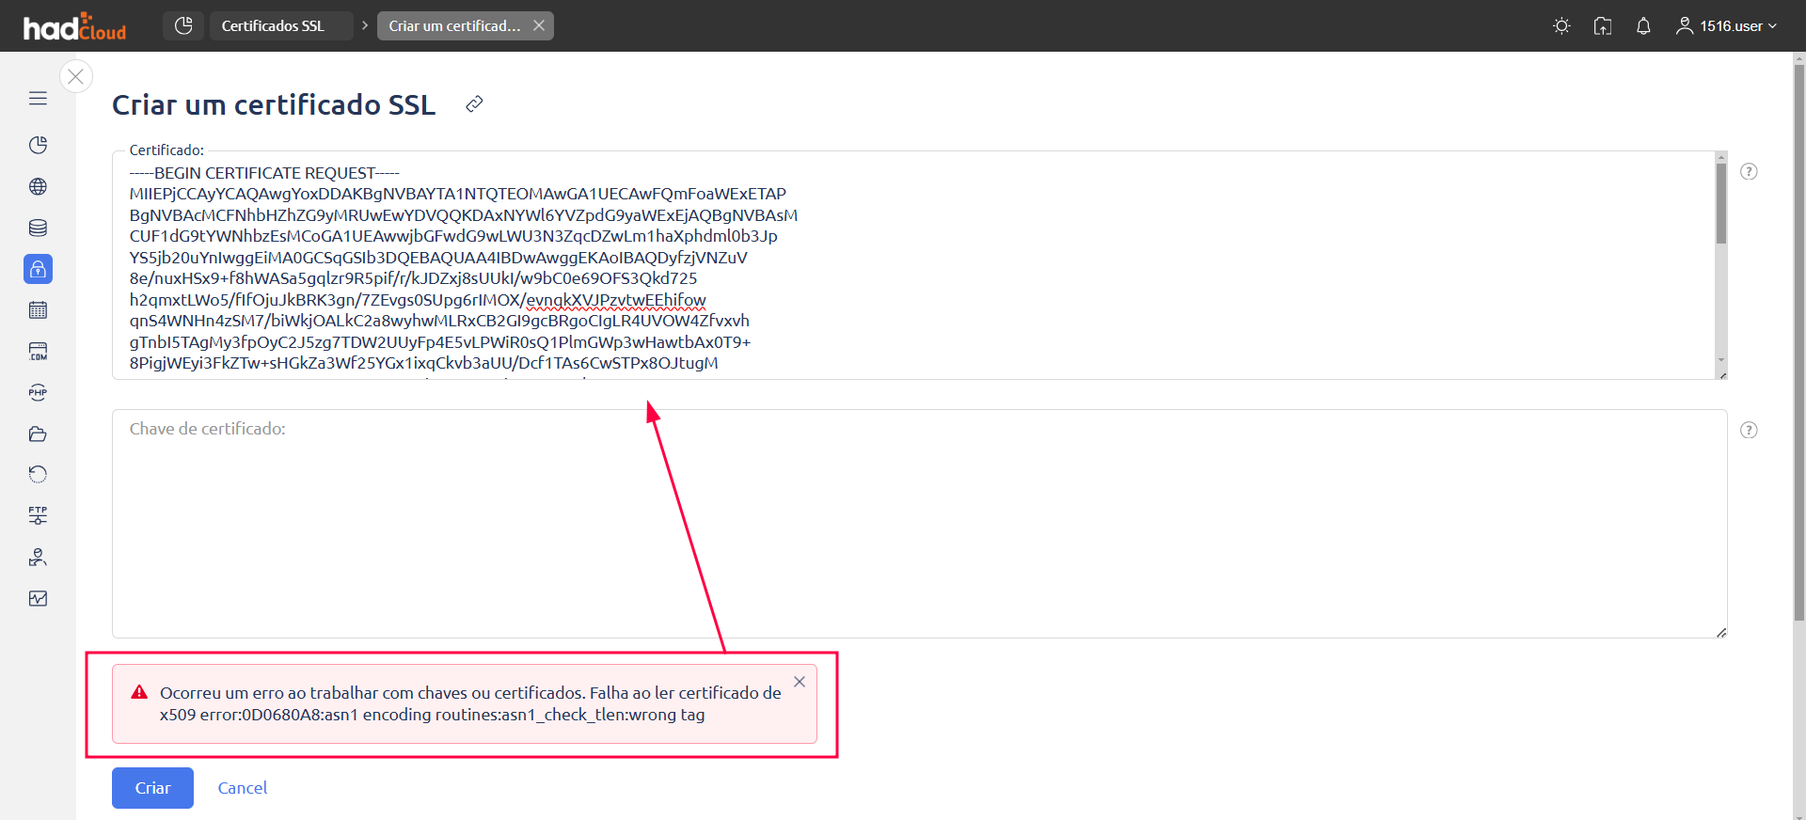
Task: Open the .COM domains icon in sidebar
Action: (38, 352)
